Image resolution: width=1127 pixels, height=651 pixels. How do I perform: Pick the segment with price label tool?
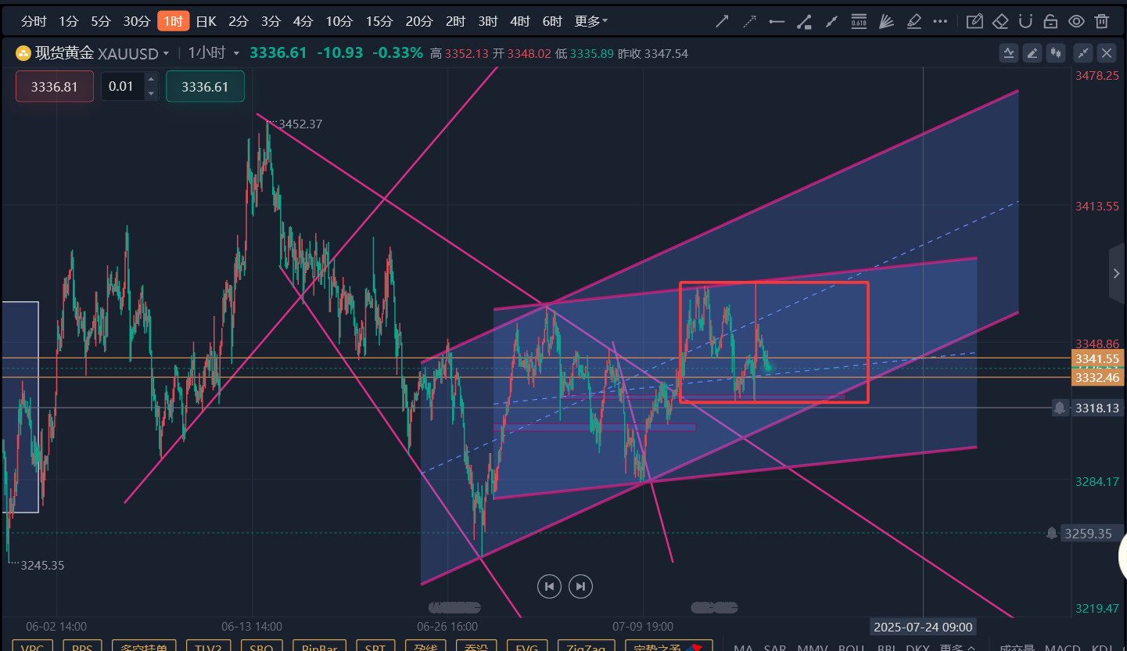[804, 21]
